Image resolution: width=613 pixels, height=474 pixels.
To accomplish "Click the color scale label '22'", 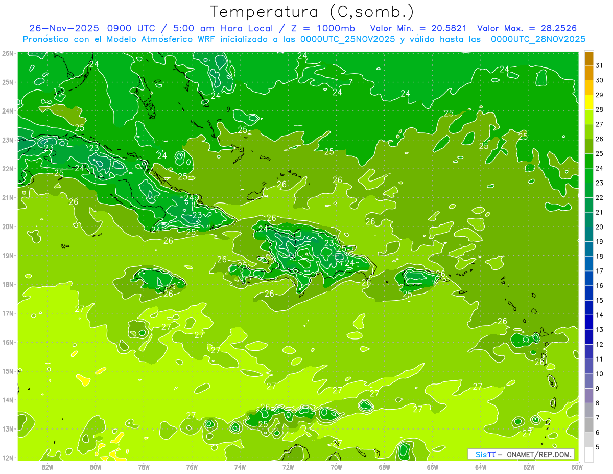I will [x=599, y=198].
